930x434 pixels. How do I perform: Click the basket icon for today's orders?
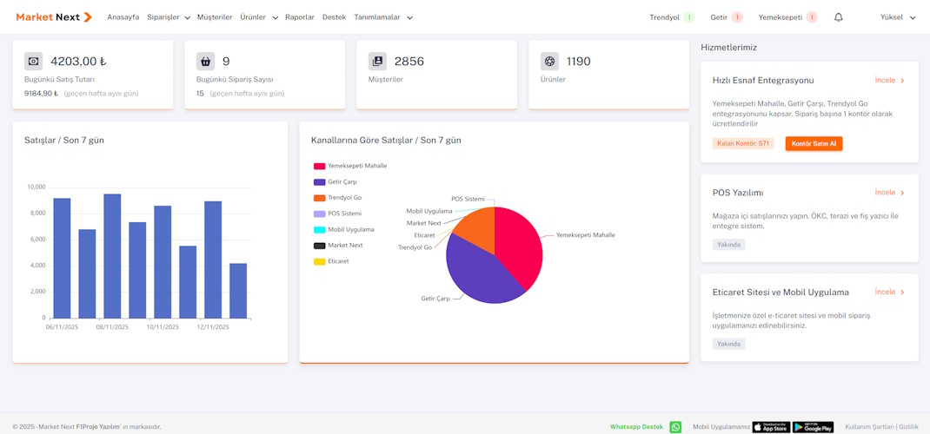point(205,62)
